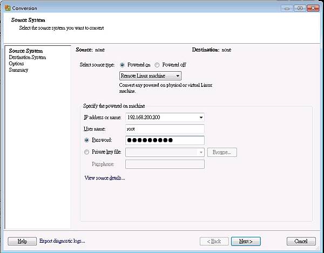Maximize the Conversion window
Image resolution: width=324 pixels, height=253 pixels.
300,8
